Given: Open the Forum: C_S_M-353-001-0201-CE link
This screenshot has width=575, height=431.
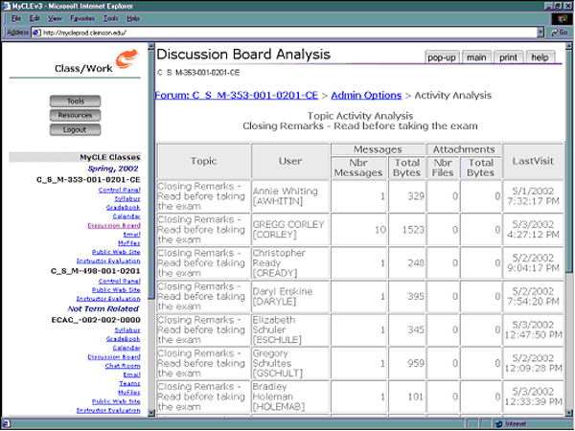Looking at the screenshot, I should click(x=236, y=95).
